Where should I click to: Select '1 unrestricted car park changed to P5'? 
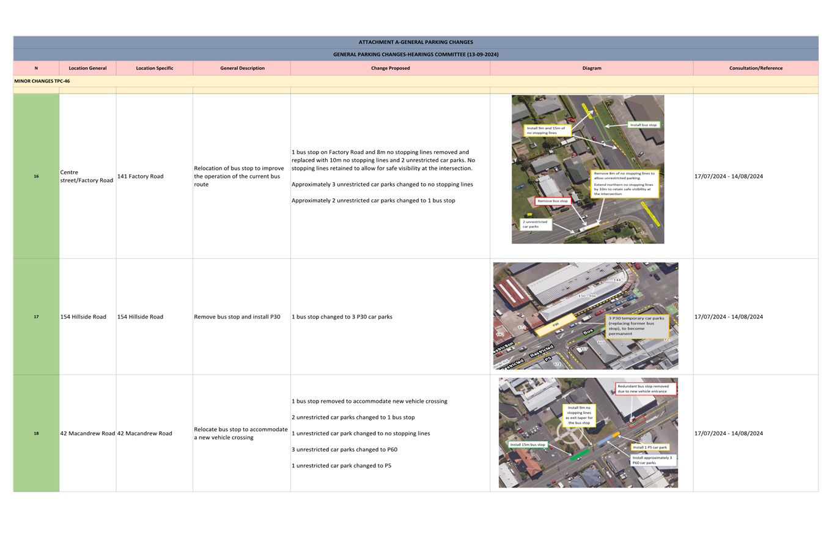(x=342, y=465)
